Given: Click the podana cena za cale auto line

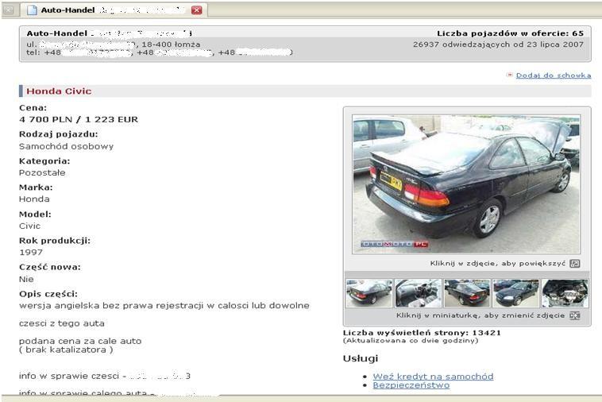Looking at the screenshot, I should [x=80, y=341].
